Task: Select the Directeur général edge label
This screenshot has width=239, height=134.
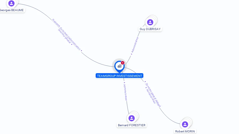Action: pyautogui.click(x=64, y=36)
